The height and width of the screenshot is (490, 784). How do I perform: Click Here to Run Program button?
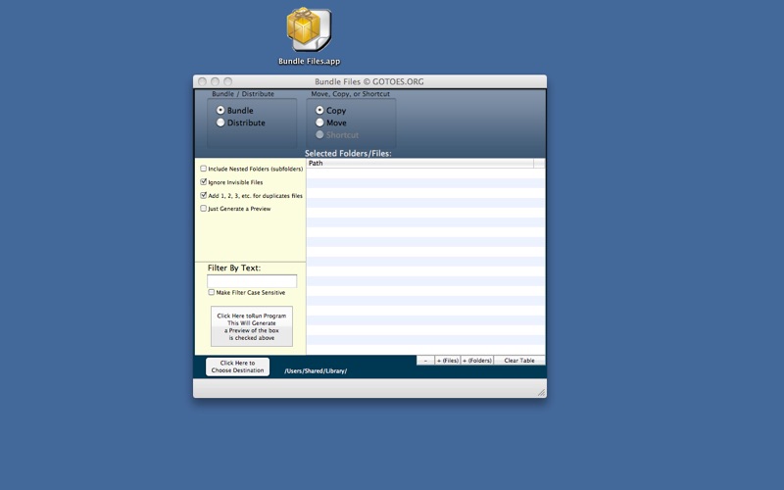click(x=252, y=326)
